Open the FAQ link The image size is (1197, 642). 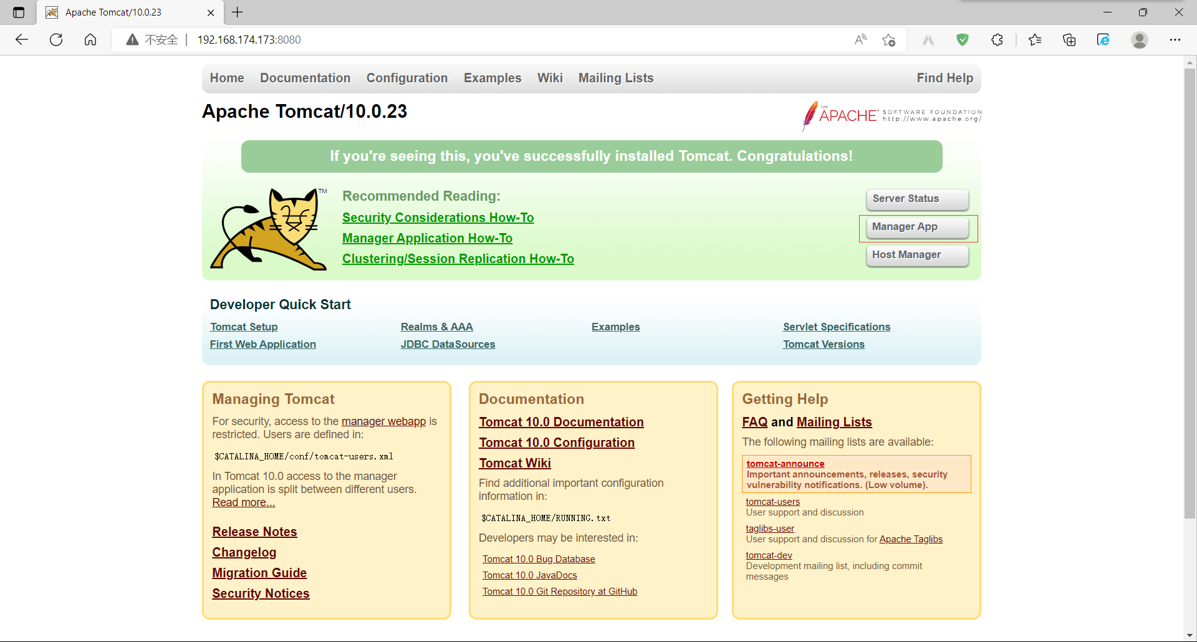755,422
